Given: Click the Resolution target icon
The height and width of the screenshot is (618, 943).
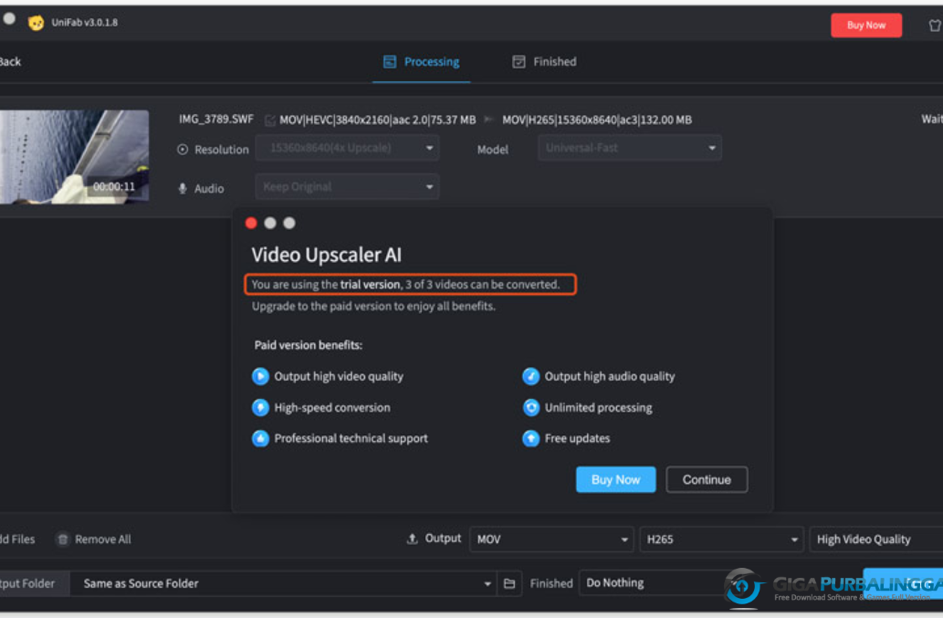Looking at the screenshot, I should pos(183,150).
